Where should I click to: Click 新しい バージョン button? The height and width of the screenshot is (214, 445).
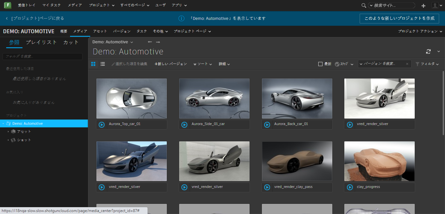[x=171, y=64]
